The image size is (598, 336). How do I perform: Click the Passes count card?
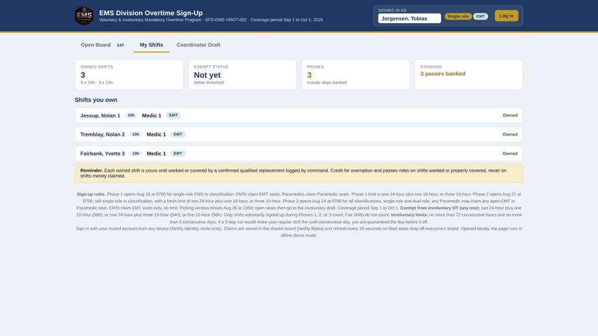point(355,75)
